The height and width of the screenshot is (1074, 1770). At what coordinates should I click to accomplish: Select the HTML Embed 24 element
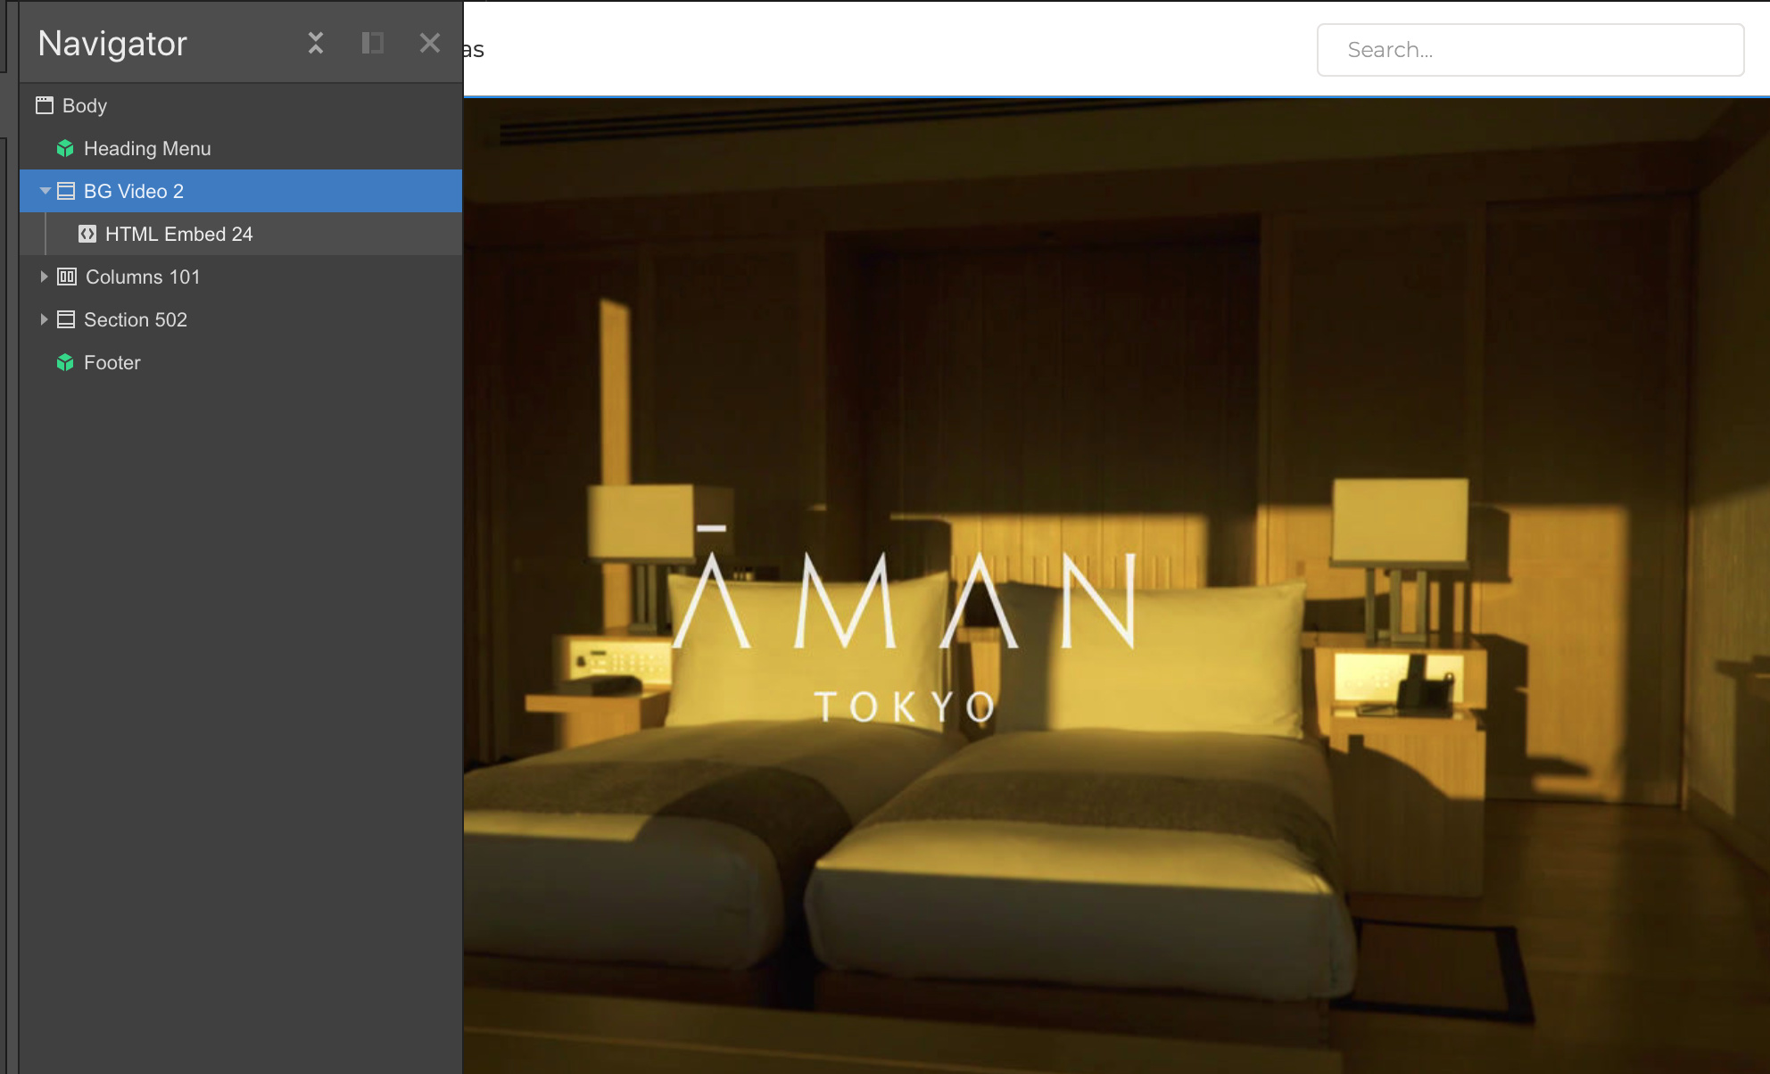178,234
